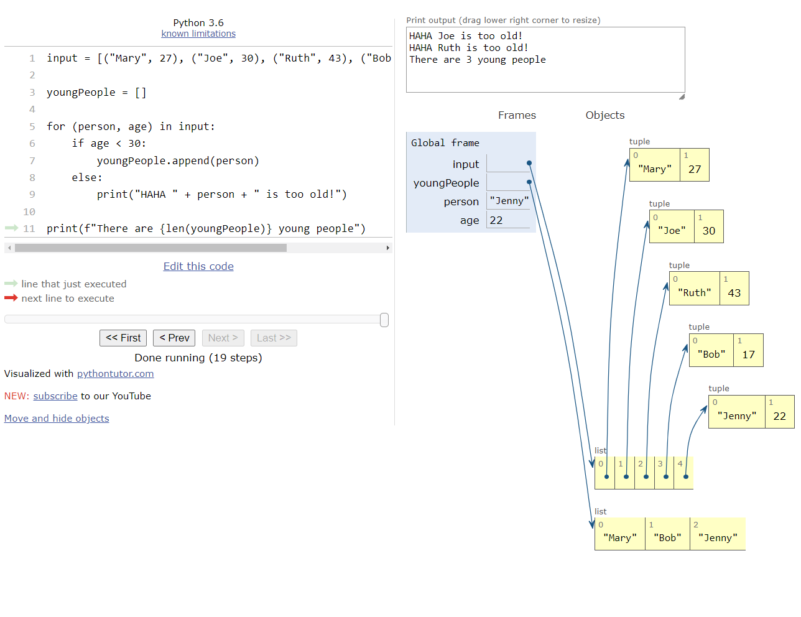Click the final print line 11

[x=206, y=229]
